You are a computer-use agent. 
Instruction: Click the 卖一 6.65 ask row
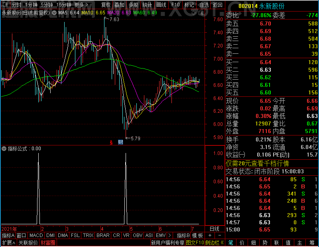click(272, 54)
